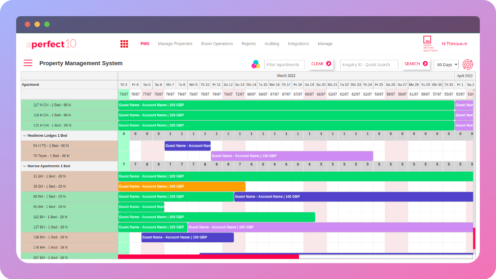Collapse the Heathrow Lodges 1 Bed group

(25, 135)
